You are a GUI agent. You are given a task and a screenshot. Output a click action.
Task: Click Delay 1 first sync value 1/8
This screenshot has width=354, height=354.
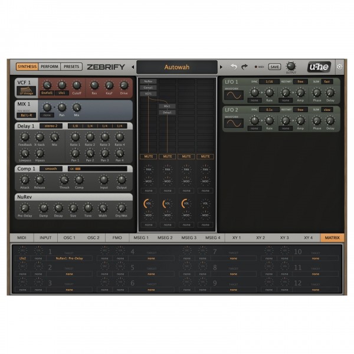[x=75, y=126]
